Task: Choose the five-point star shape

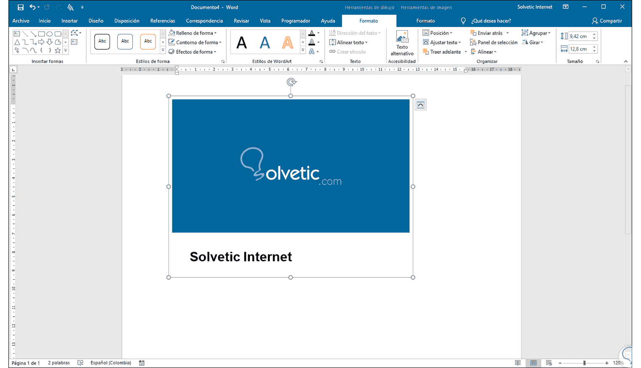Action: (x=58, y=50)
